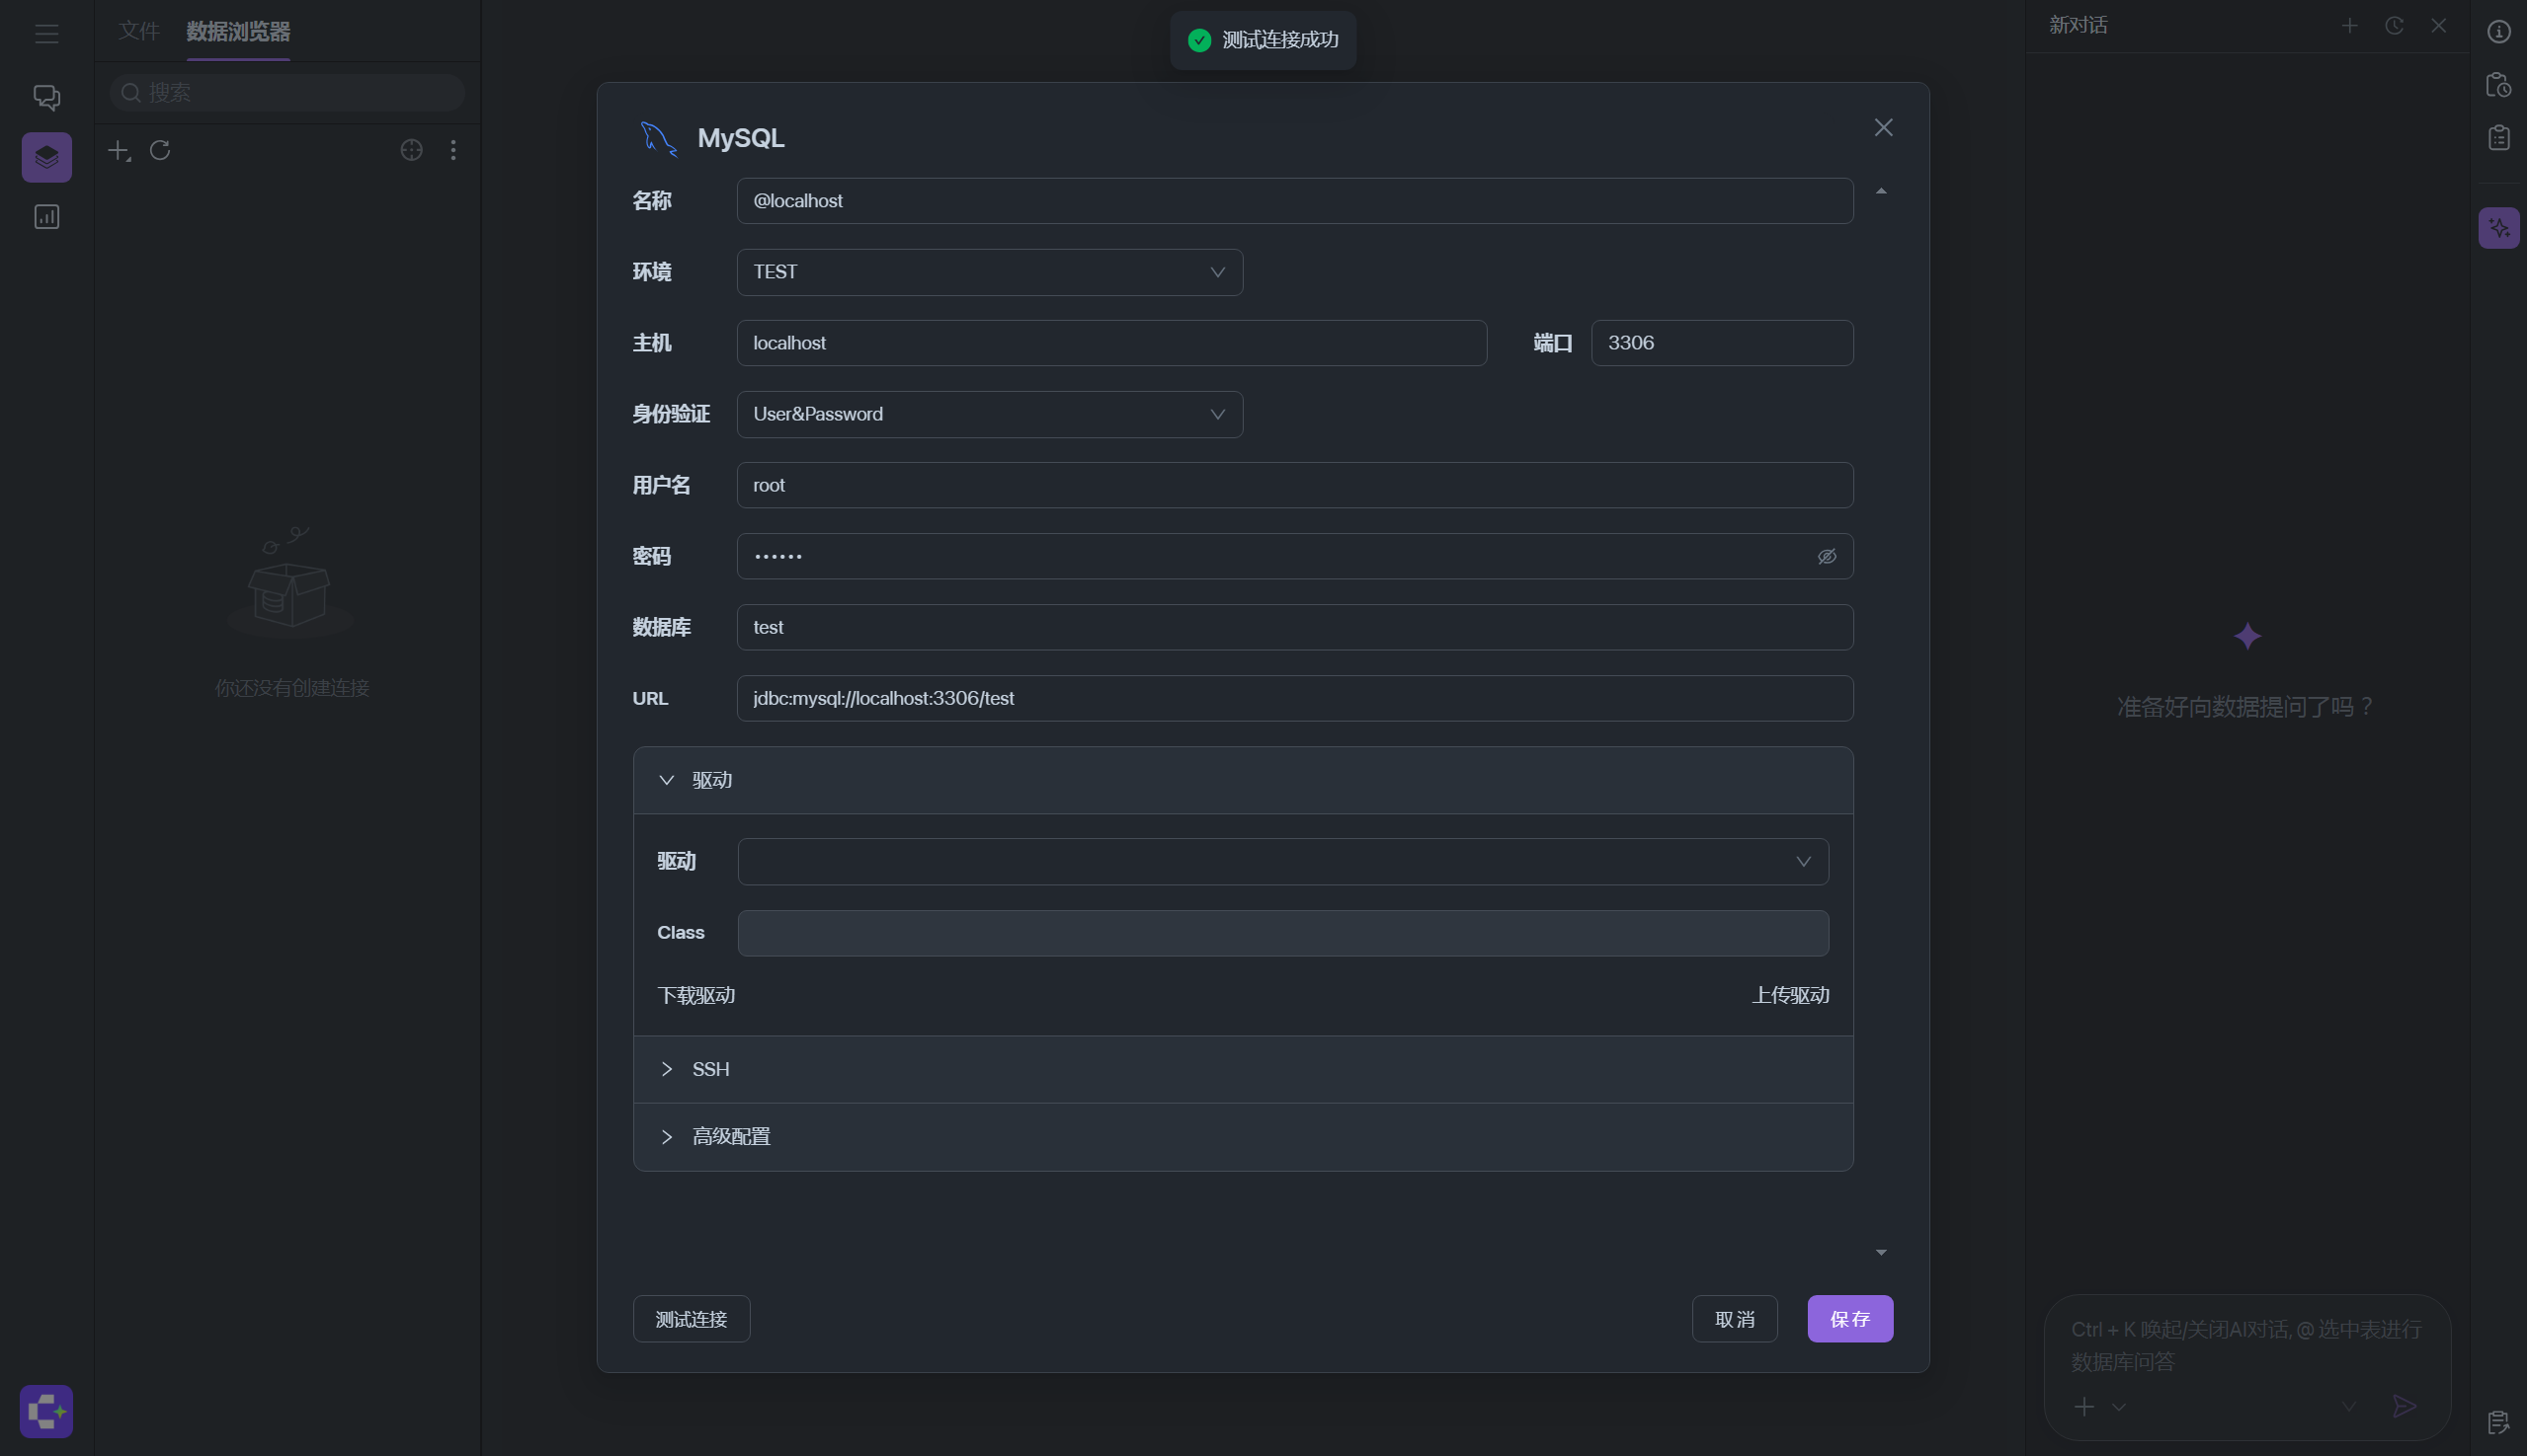Image resolution: width=2528 pixels, height=1456 pixels.
Task: Switch to the 数据浏览器 tab
Action: click(x=238, y=31)
